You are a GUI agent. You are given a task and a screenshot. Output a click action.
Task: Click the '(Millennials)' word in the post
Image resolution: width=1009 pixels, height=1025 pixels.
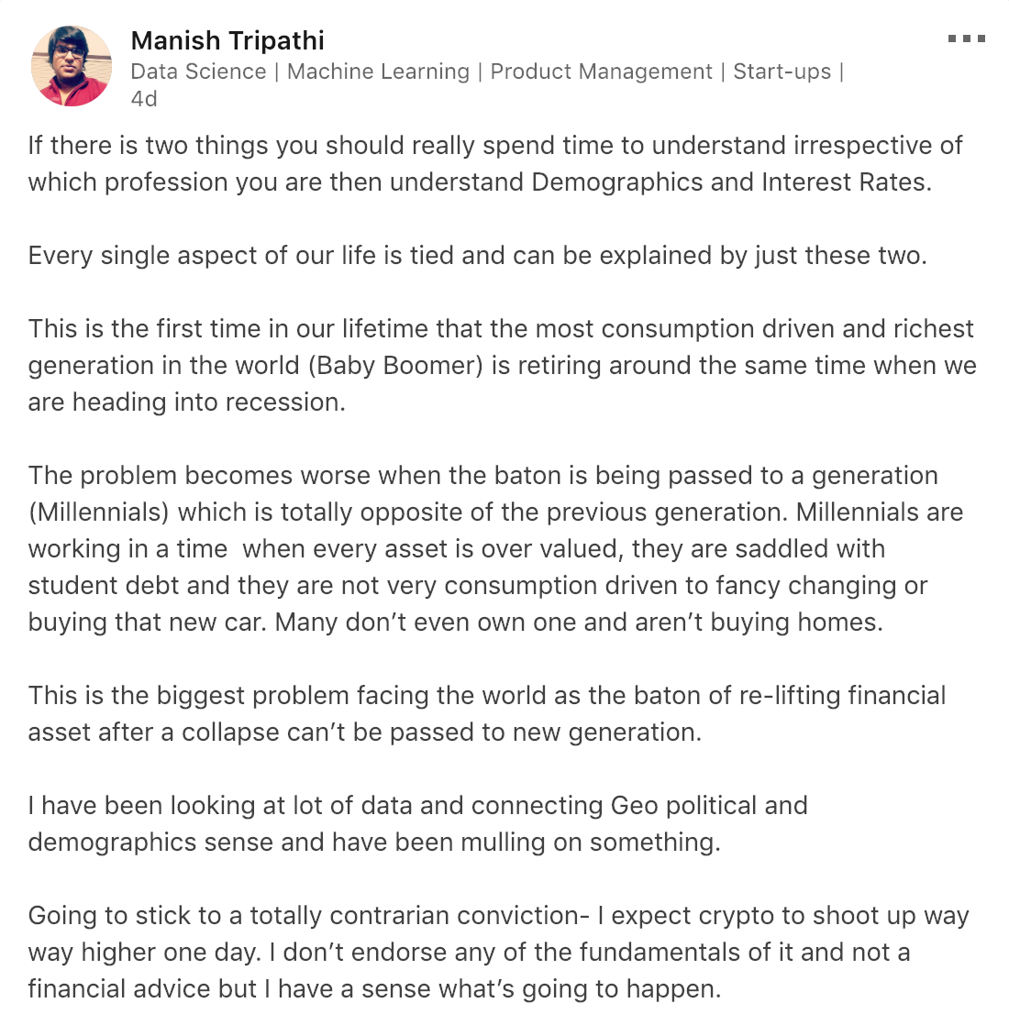coord(99,512)
